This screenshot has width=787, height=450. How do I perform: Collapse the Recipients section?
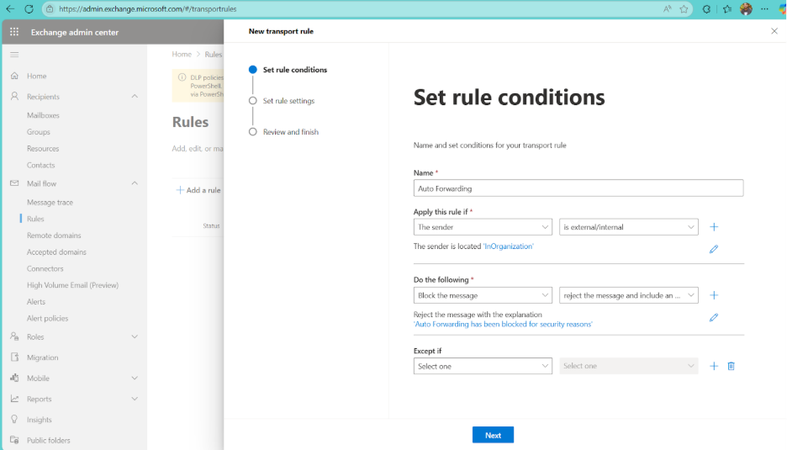point(135,96)
